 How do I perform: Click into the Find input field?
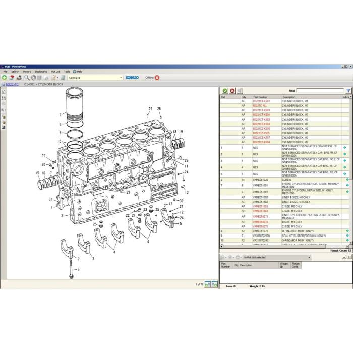320,91
